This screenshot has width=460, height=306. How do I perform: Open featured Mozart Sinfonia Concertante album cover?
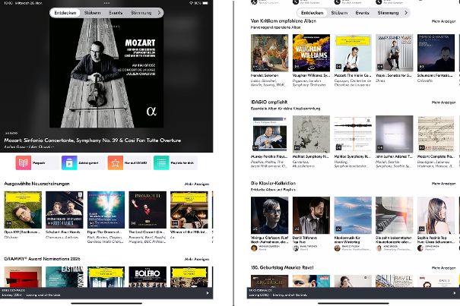point(106,73)
